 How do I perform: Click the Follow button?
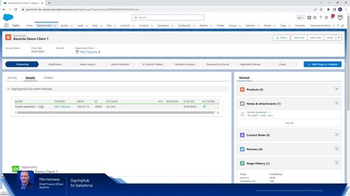[x=282, y=38]
